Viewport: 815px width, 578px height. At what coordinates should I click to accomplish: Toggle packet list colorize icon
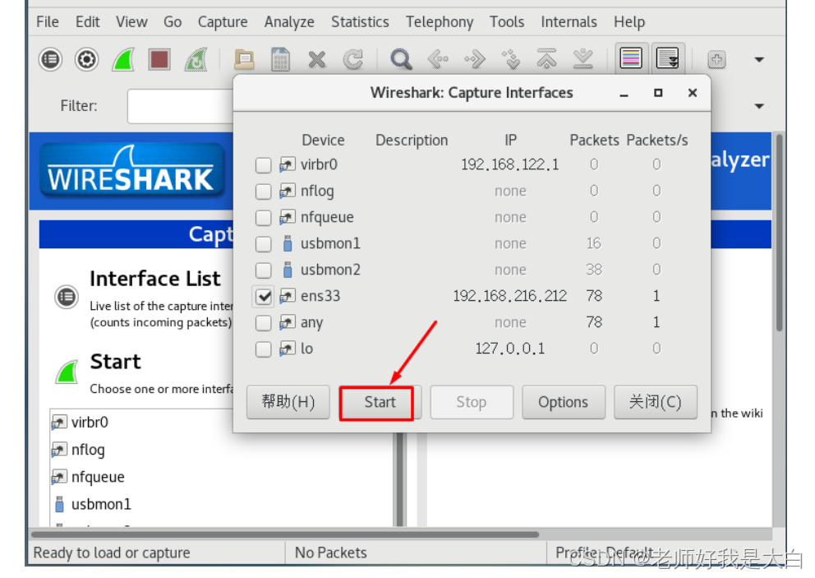pos(631,58)
